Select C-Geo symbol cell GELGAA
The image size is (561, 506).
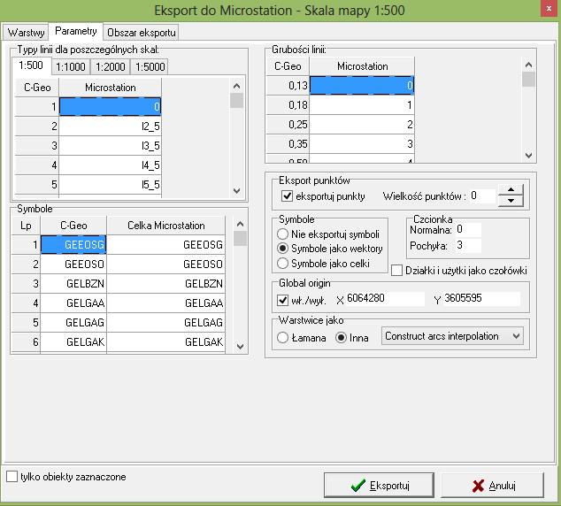coord(73,303)
